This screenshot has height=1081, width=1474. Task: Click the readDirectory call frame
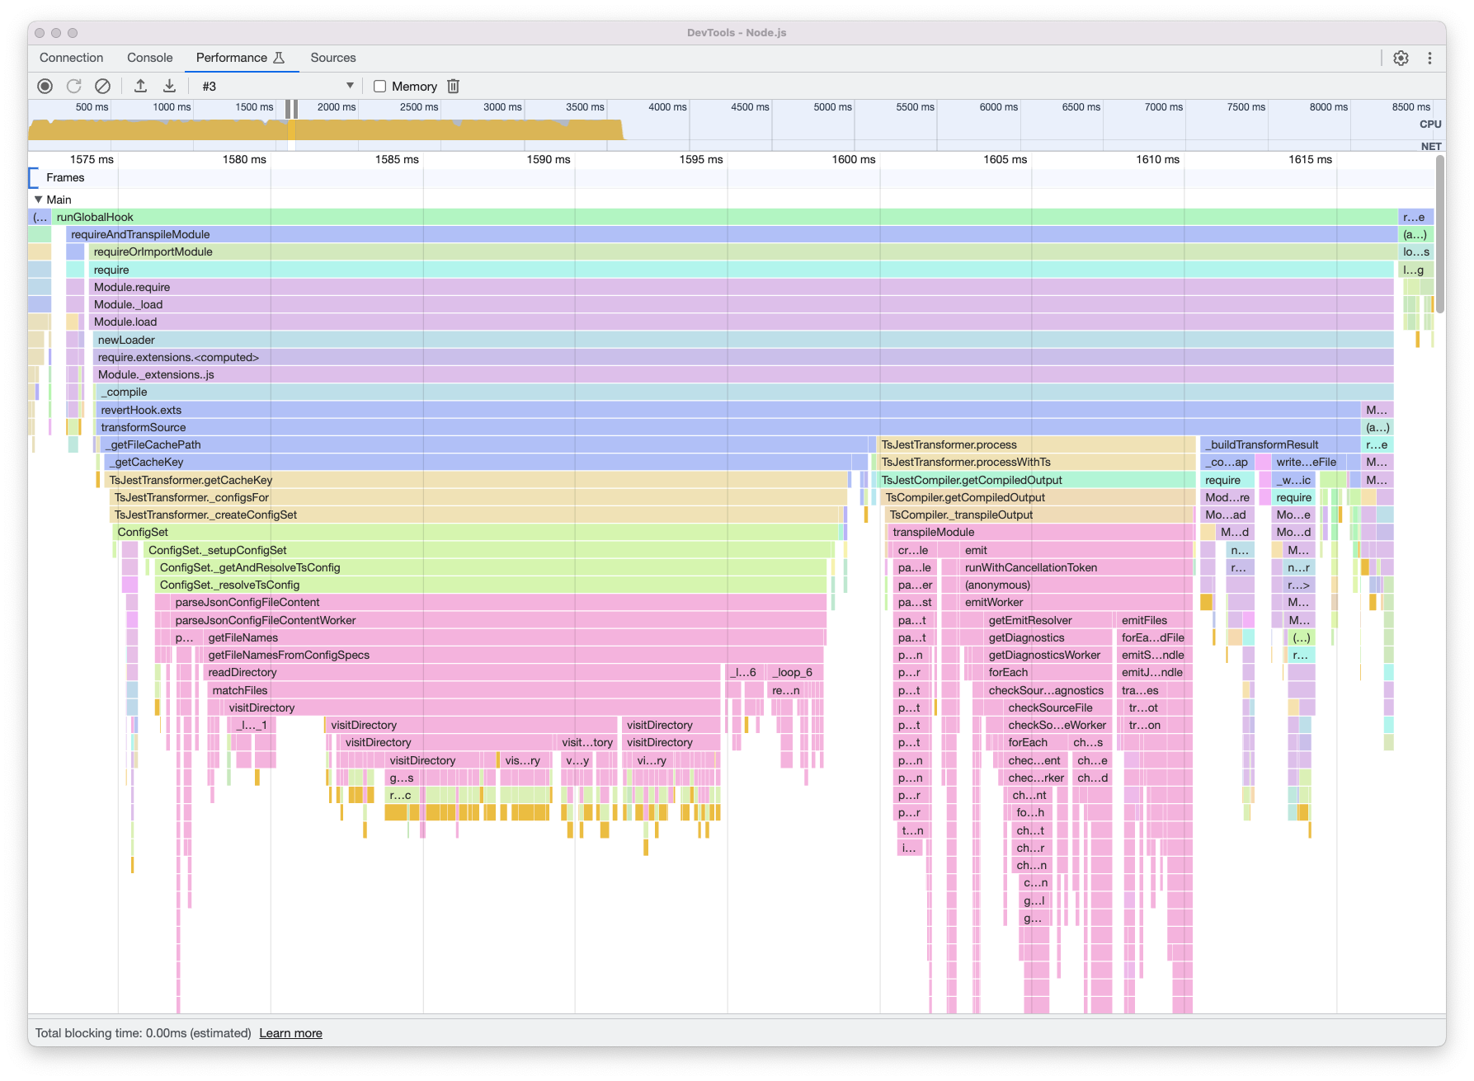point(461,672)
